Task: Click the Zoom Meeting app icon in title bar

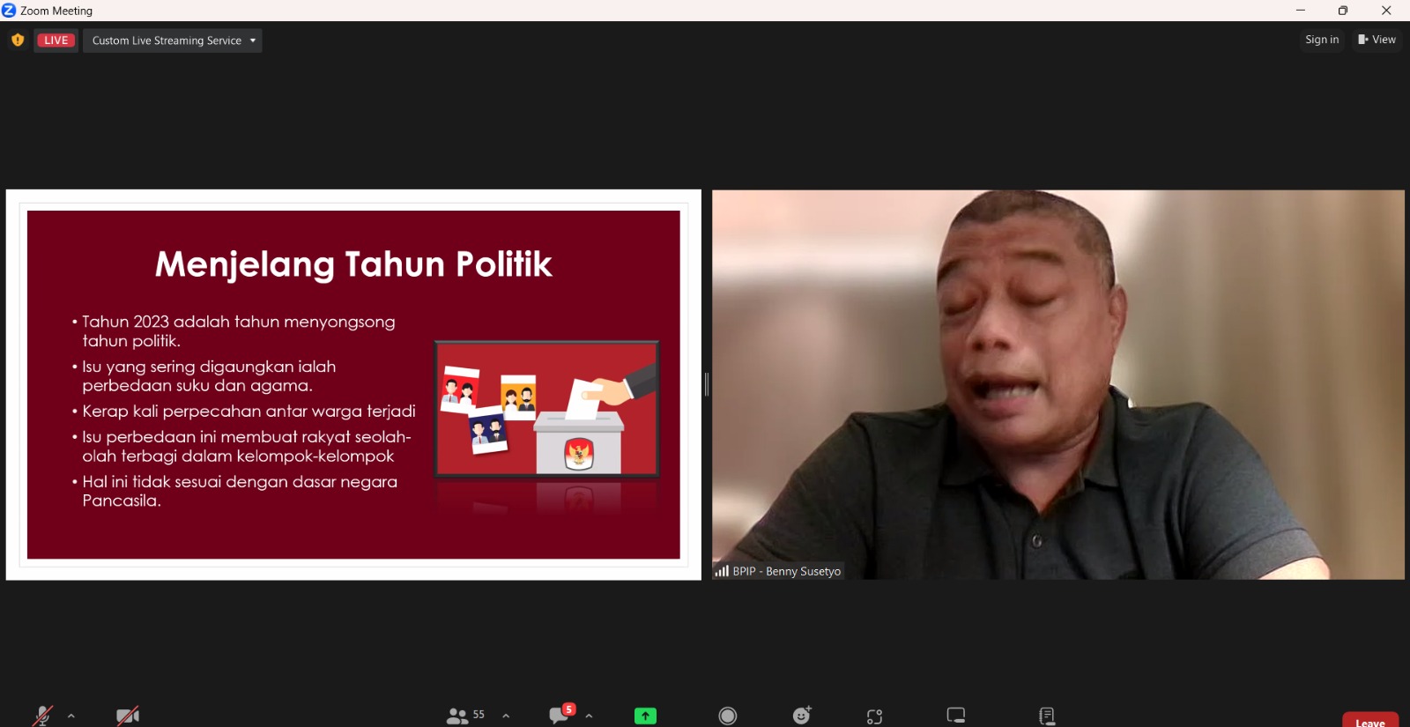Action: tap(9, 11)
